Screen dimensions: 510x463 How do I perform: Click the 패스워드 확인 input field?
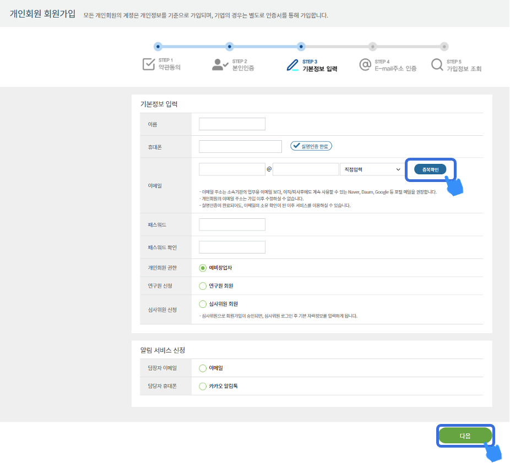click(x=232, y=247)
